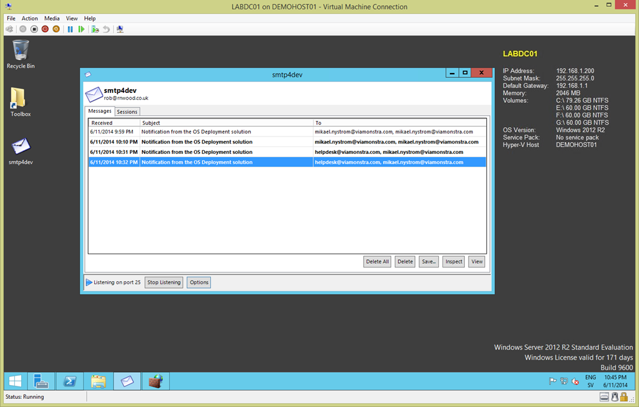Click the Enhanced Session toolbar icon
639x407 pixels.
tap(120, 29)
